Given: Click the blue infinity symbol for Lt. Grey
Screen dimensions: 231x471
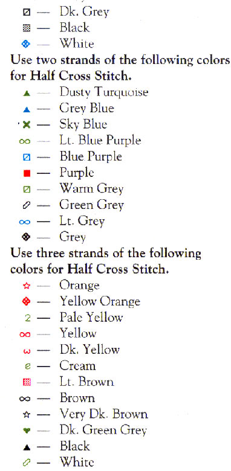Looking at the screenshot, I should pyautogui.click(x=25, y=222).
